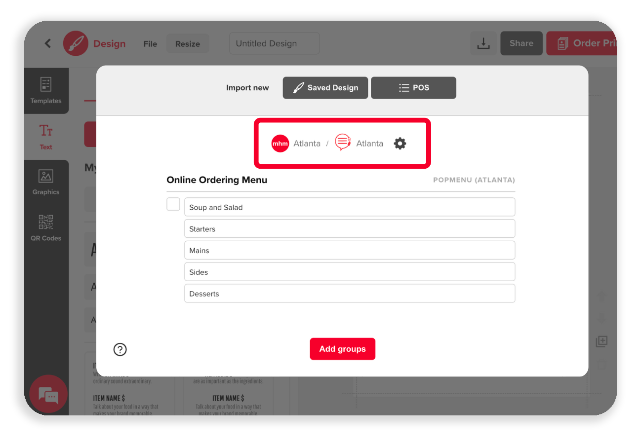Select the Sides group
Image resolution: width=642 pixels, height=444 pixels.
click(350, 272)
